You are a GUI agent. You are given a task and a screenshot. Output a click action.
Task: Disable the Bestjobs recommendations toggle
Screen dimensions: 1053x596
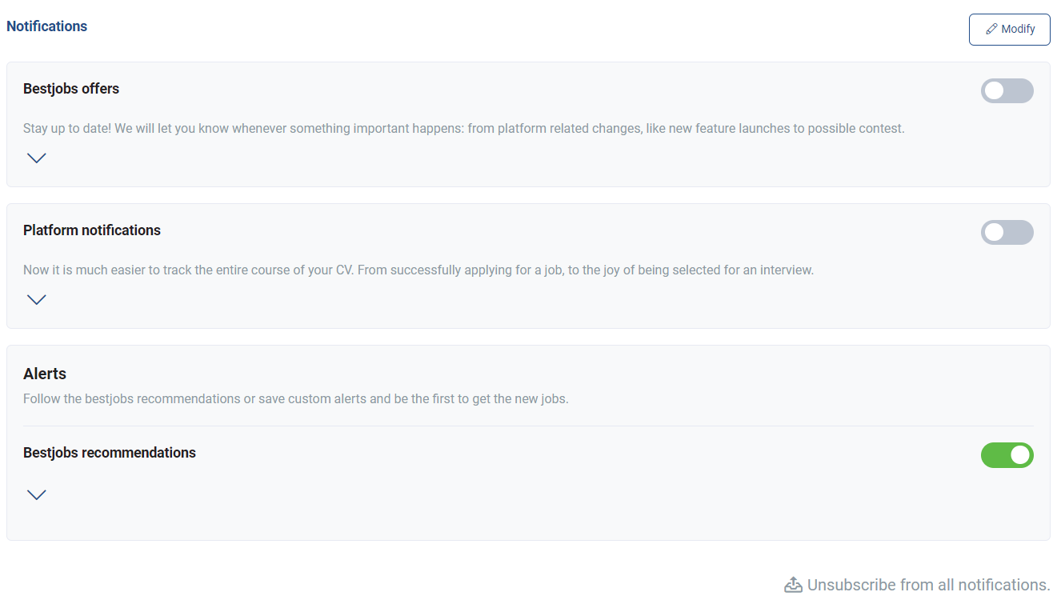pos(1007,455)
